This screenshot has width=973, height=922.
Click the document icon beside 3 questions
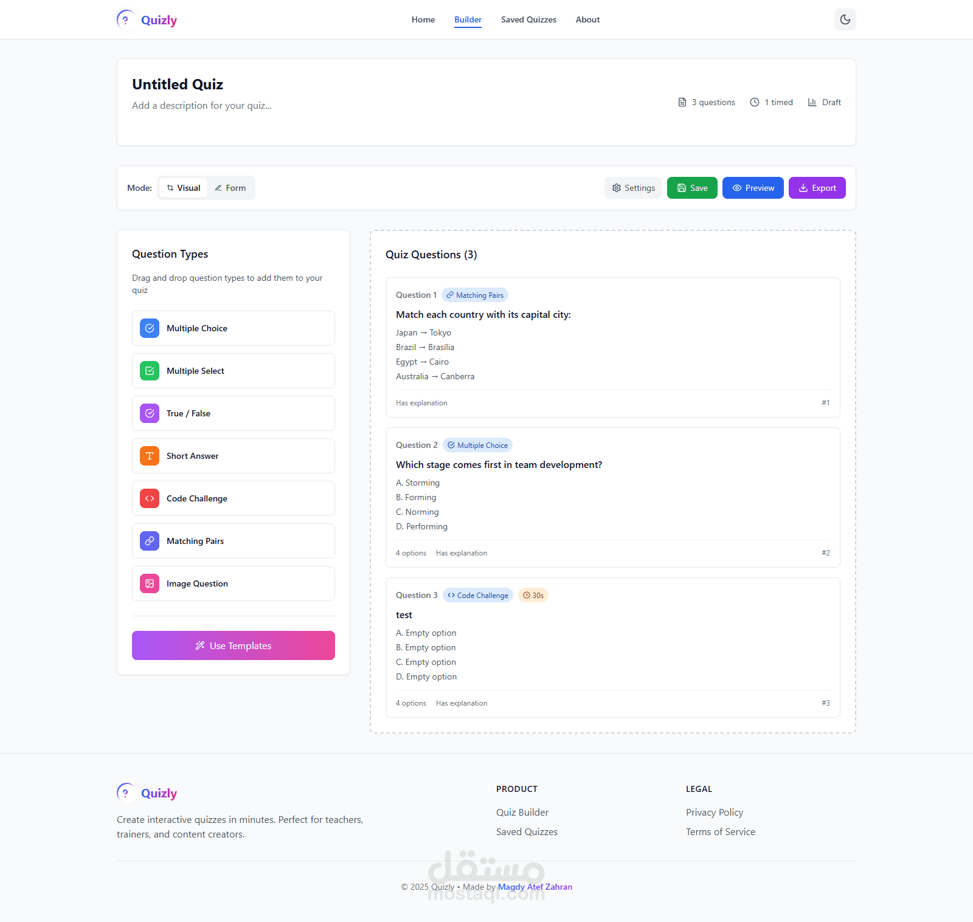tap(682, 102)
